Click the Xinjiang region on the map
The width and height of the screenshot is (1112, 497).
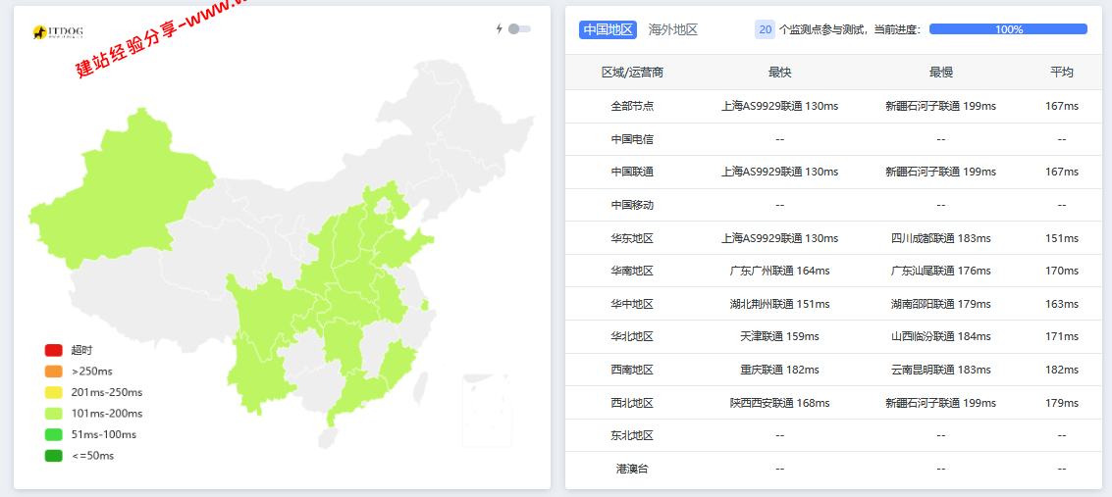click(x=121, y=191)
